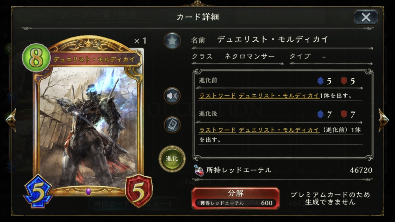Click the star favorite icon

[172, 40]
